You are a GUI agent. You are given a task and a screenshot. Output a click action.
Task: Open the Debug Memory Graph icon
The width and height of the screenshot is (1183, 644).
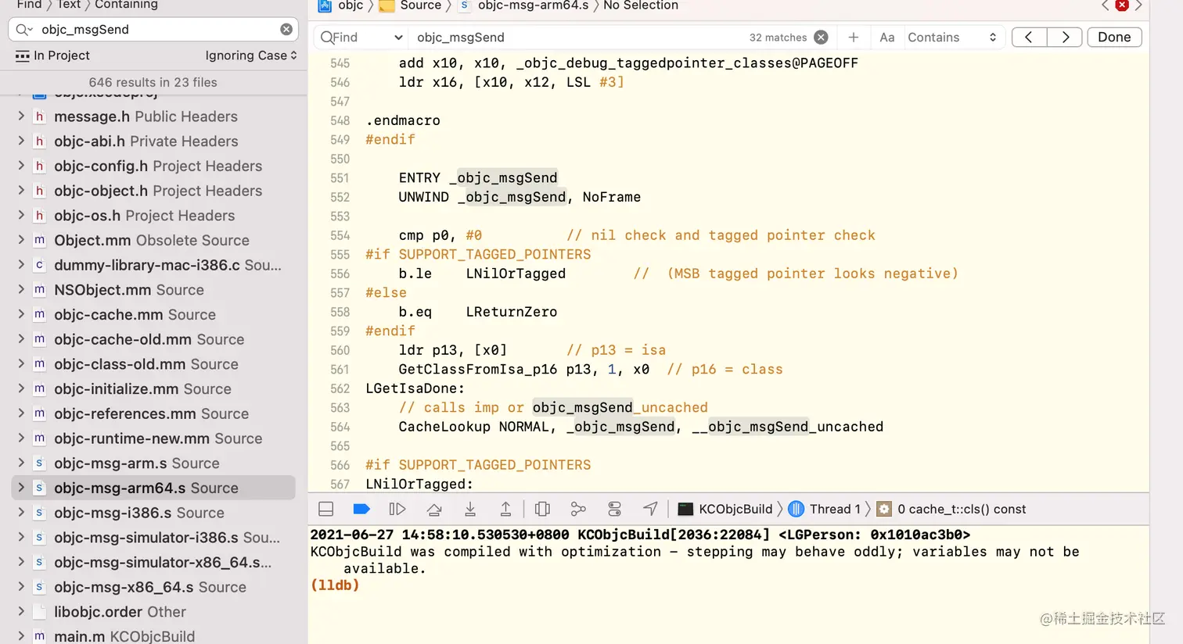coord(578,509)
